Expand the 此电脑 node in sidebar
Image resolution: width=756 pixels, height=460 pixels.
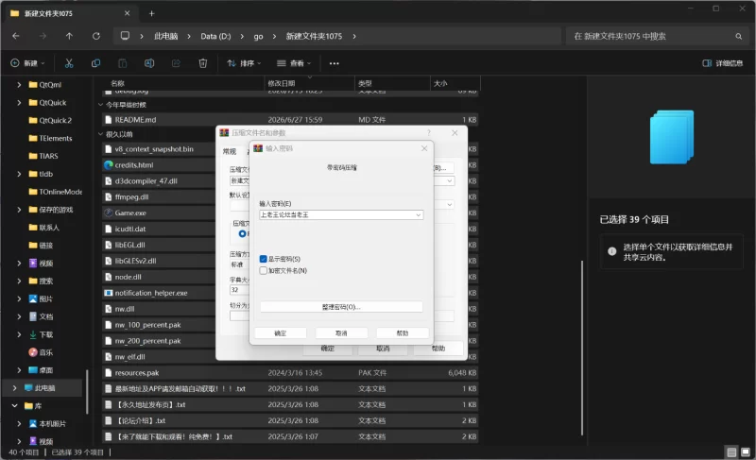[14, 388]
